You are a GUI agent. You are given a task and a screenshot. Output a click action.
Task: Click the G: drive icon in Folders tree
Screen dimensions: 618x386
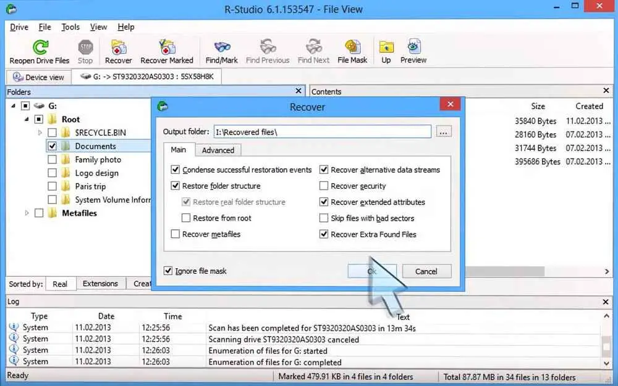[x=39, y=105]
